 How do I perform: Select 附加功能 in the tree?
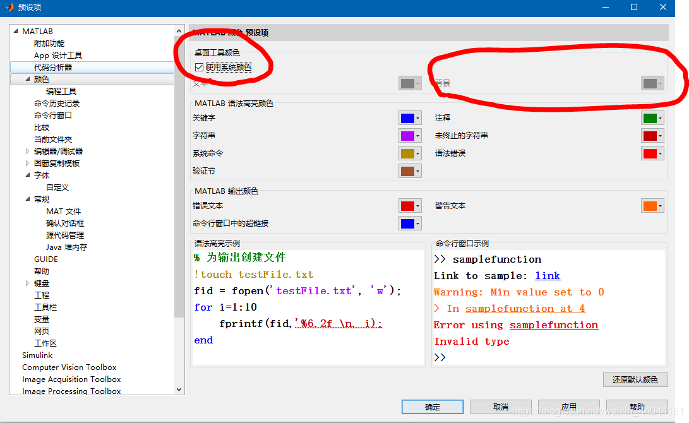pyautogui.click(x=49, y=43)
